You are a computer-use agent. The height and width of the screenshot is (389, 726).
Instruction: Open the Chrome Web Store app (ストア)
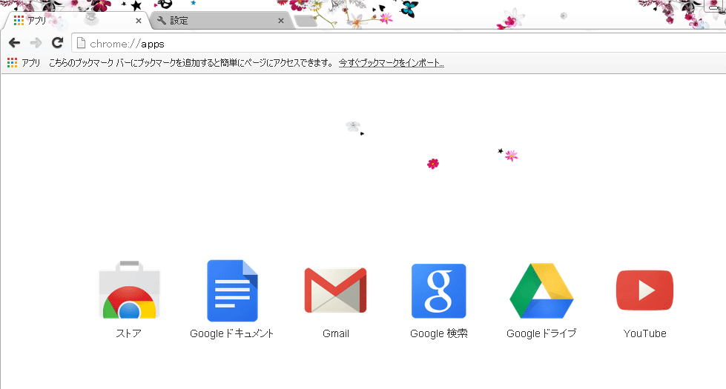coord(129,290)
